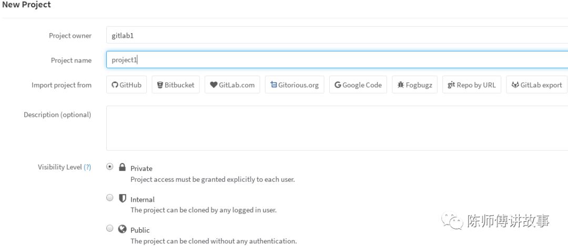This screenshot has height=246, width=568.
Task: Click the Project name input field
Action: (337, 60)
